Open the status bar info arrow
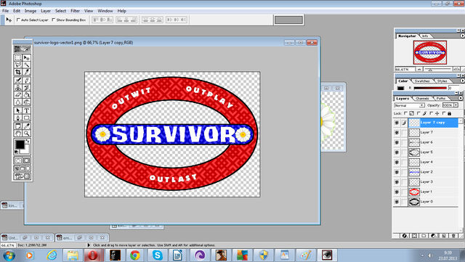Screen dimensions: 465x262 click(89, 245)
